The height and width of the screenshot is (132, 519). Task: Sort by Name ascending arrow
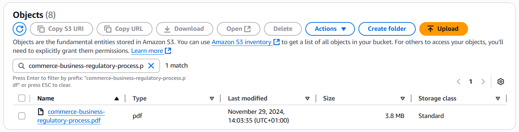[117, 99]
